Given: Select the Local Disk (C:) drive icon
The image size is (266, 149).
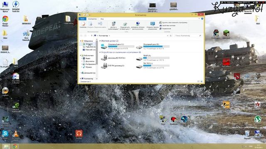Looking at the screenshot, I should pyautogui.click(x=104, y=46).
